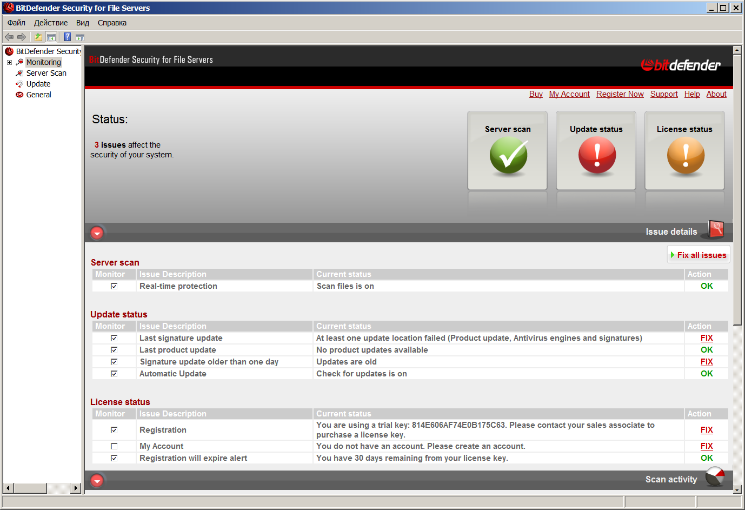745x510 pixels.
Task: Click the Register Now link
Action: 620,94
